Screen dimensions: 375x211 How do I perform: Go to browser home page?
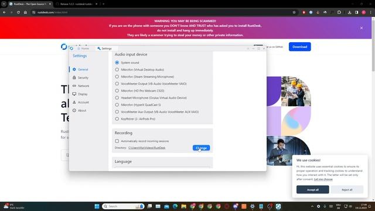(25, 12)
